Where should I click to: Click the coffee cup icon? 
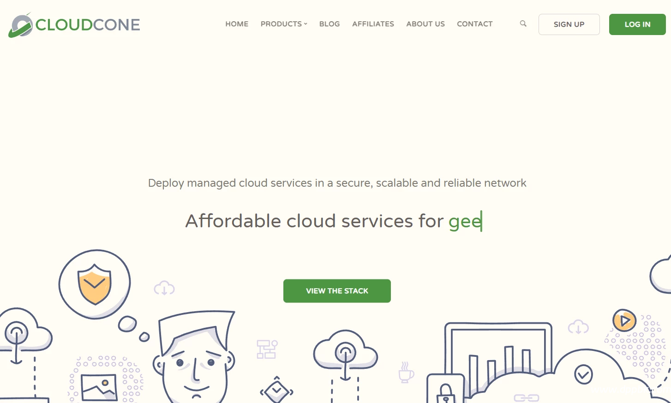[406, 373]
